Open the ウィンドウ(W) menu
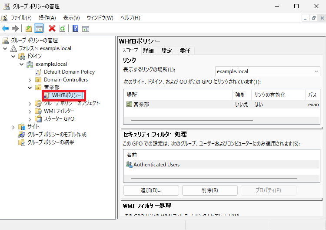326x230 pixels. (x=100, y=18)
